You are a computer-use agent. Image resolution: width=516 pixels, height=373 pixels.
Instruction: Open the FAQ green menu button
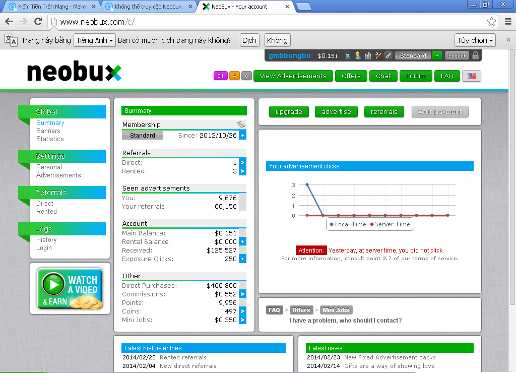coord(447,76)
